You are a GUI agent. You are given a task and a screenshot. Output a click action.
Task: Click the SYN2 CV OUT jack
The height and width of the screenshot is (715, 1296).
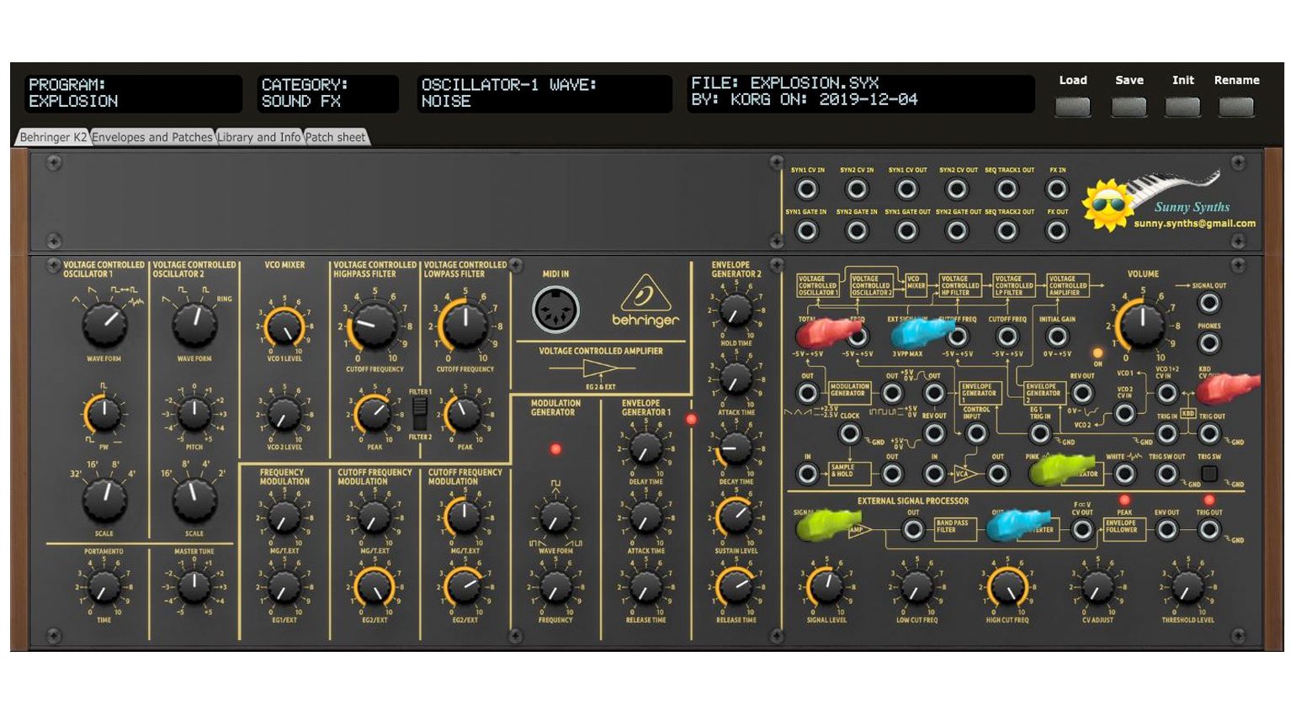957,189
